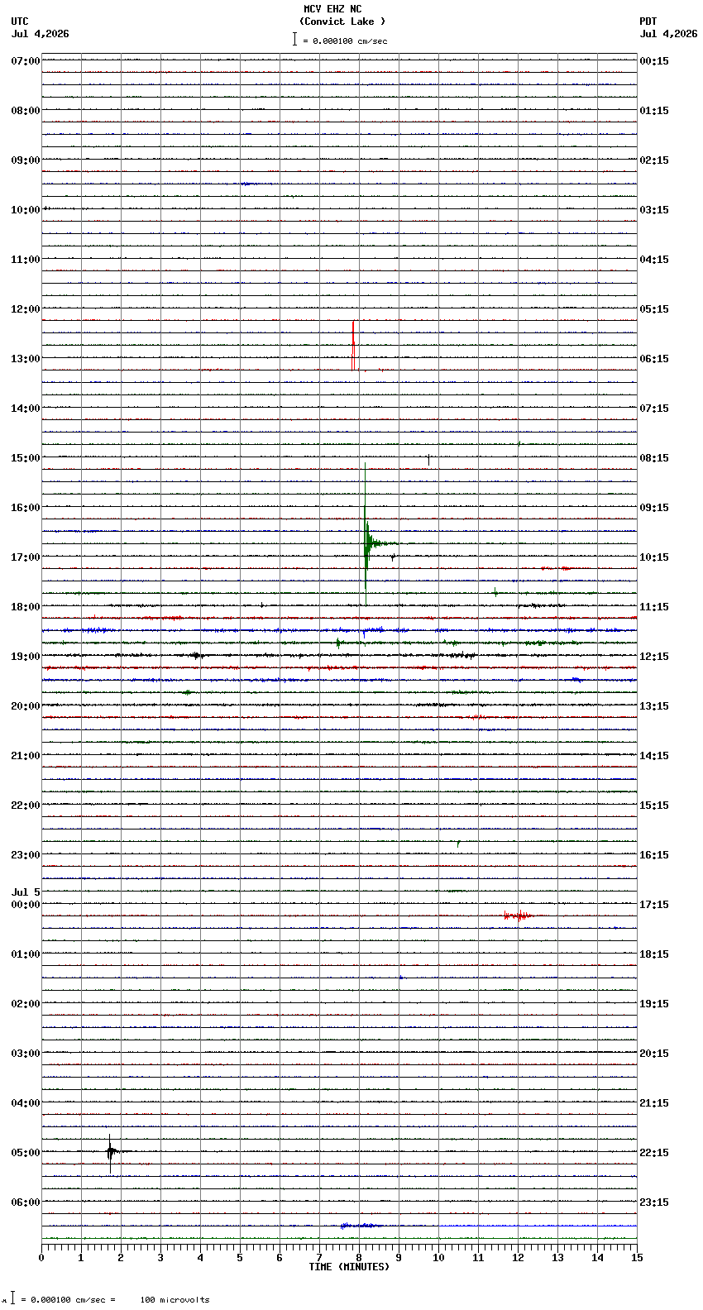Click the Jul 5 date change label
This screenshot has height=1310, width=703.
click(26, 892)
